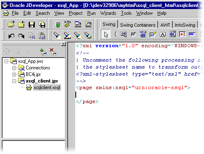
Task: Click the Rebuild project icon
Action: click(88, 25)
